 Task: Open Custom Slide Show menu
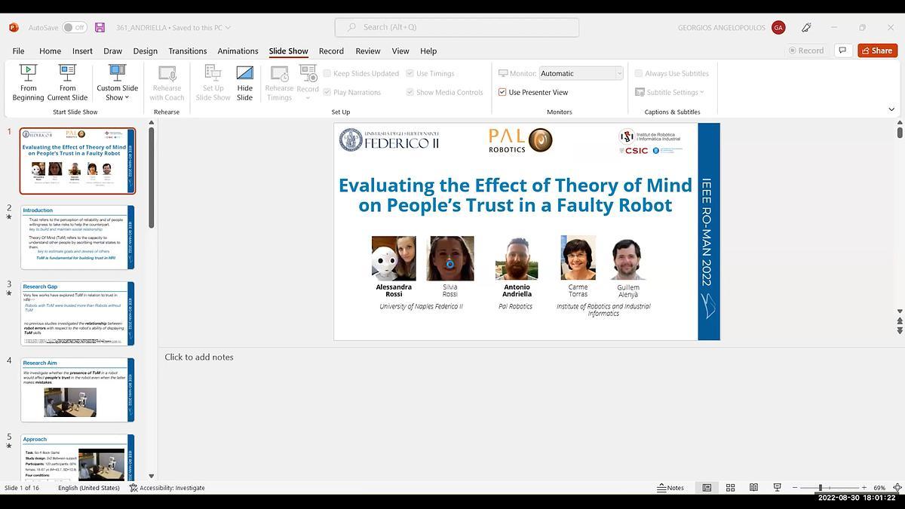point(117,82)
